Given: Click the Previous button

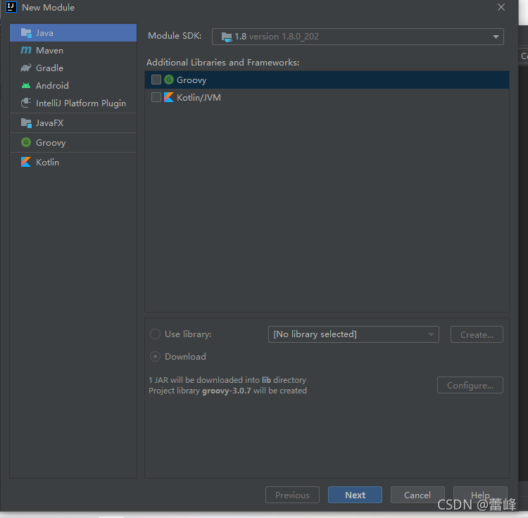Looking at the screenshot, I should tap(292, 495).
